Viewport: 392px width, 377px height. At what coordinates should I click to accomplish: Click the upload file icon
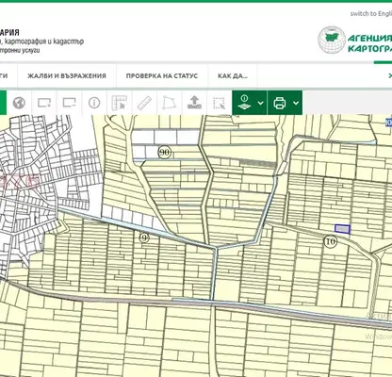(194, 103)
